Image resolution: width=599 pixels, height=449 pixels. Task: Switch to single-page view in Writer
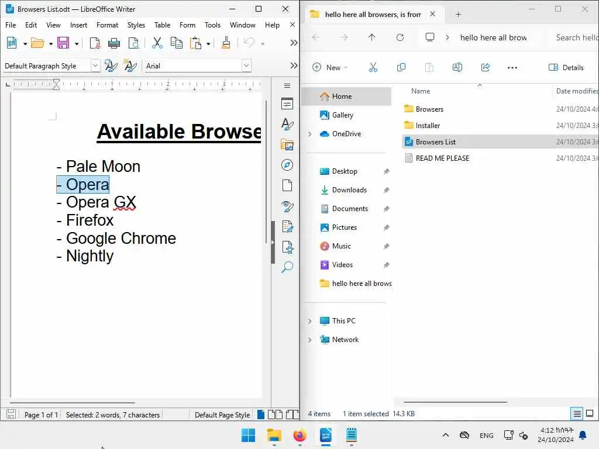pyautogui.click(x=261, y=415)
